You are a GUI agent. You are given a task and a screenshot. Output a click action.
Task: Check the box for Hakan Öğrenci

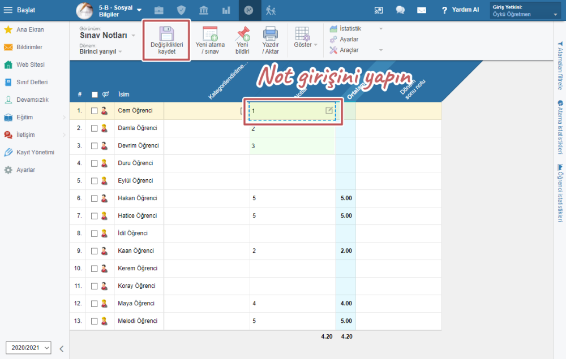(x=94, y=198)
